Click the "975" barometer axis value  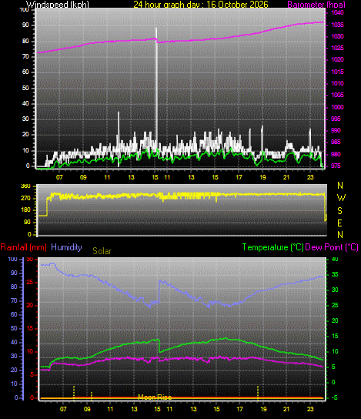(x=336, y=166)
